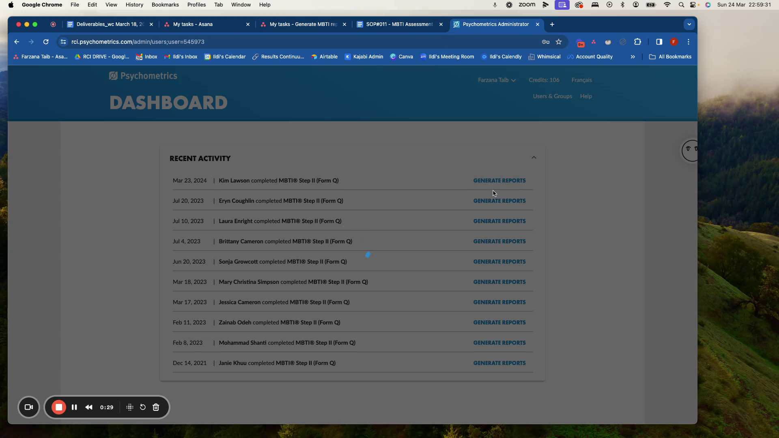Reload the page with refresh icon

[46, 42]
